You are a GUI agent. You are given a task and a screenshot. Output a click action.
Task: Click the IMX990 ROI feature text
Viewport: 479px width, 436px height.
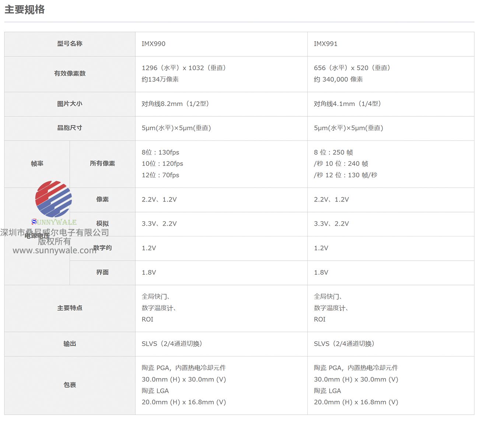[147, 319]
